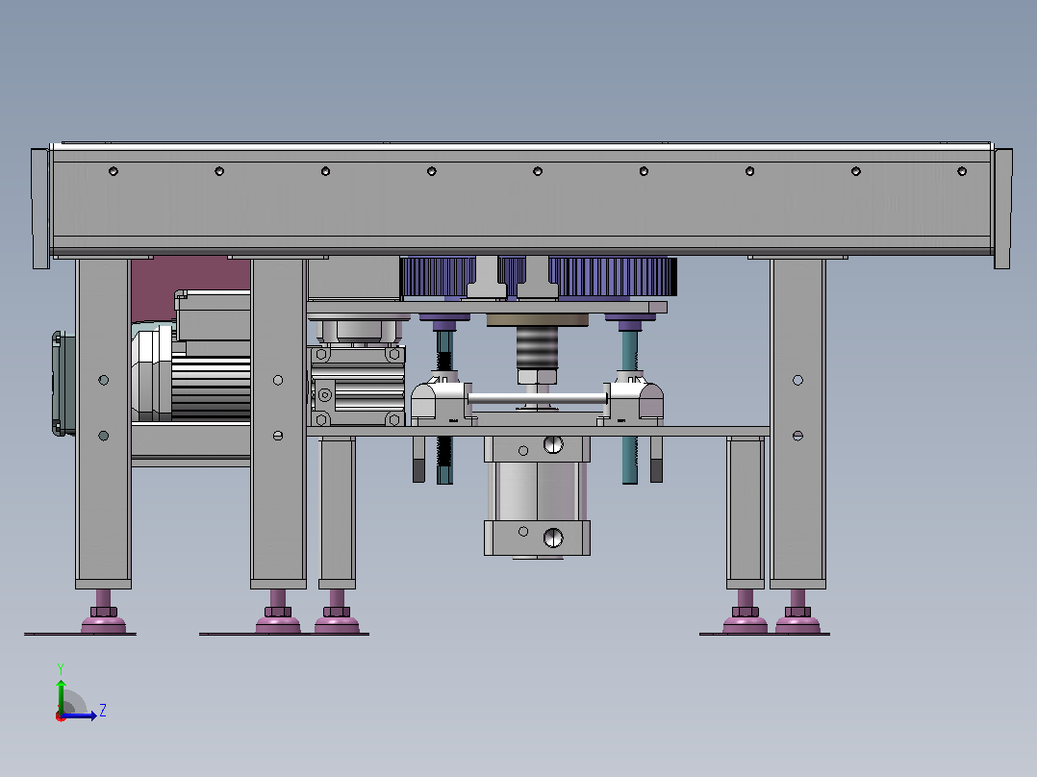The width and height of the screenshot is (1037, 777).
Task: Click the green Y axis of the triad
Action: tap(61, 695)
